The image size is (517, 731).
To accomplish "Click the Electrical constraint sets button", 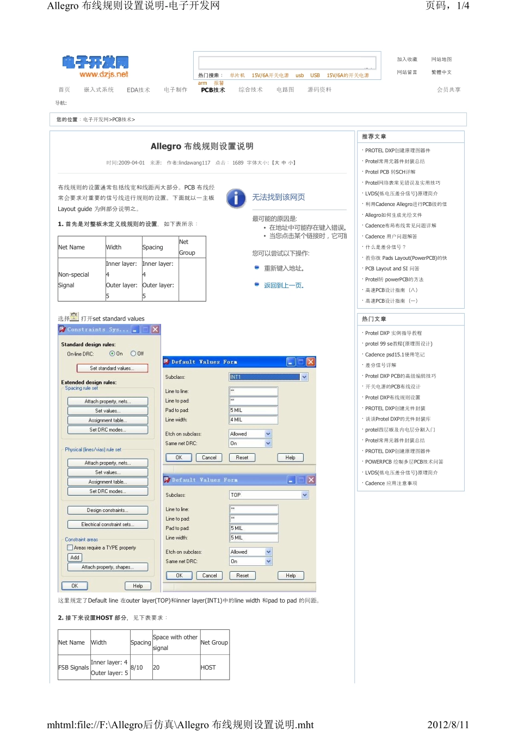I will [108, 524].
